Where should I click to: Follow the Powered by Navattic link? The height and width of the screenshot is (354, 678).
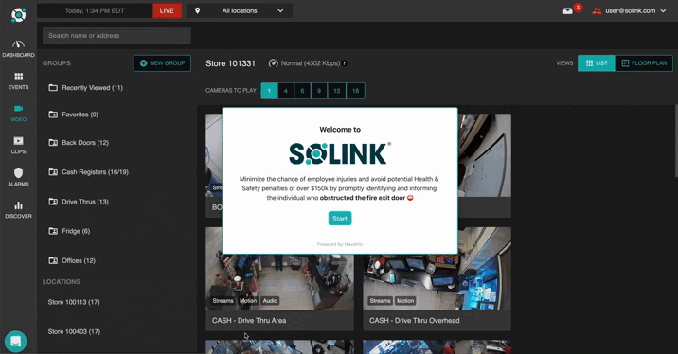340,244
